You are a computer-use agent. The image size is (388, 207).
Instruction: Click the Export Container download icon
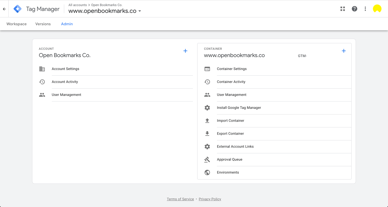click(207, 134)
